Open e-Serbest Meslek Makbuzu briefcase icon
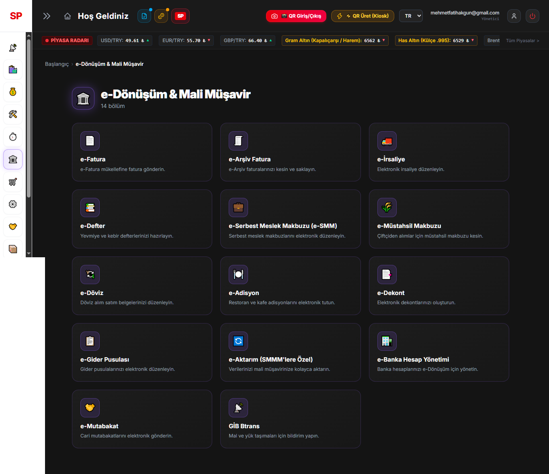The image size is (549, 474). point(238,208)
